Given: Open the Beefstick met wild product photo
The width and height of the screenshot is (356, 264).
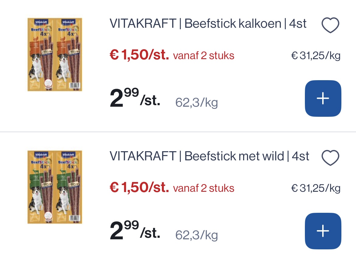Looking at the screenshot, I should click(54, 187).
